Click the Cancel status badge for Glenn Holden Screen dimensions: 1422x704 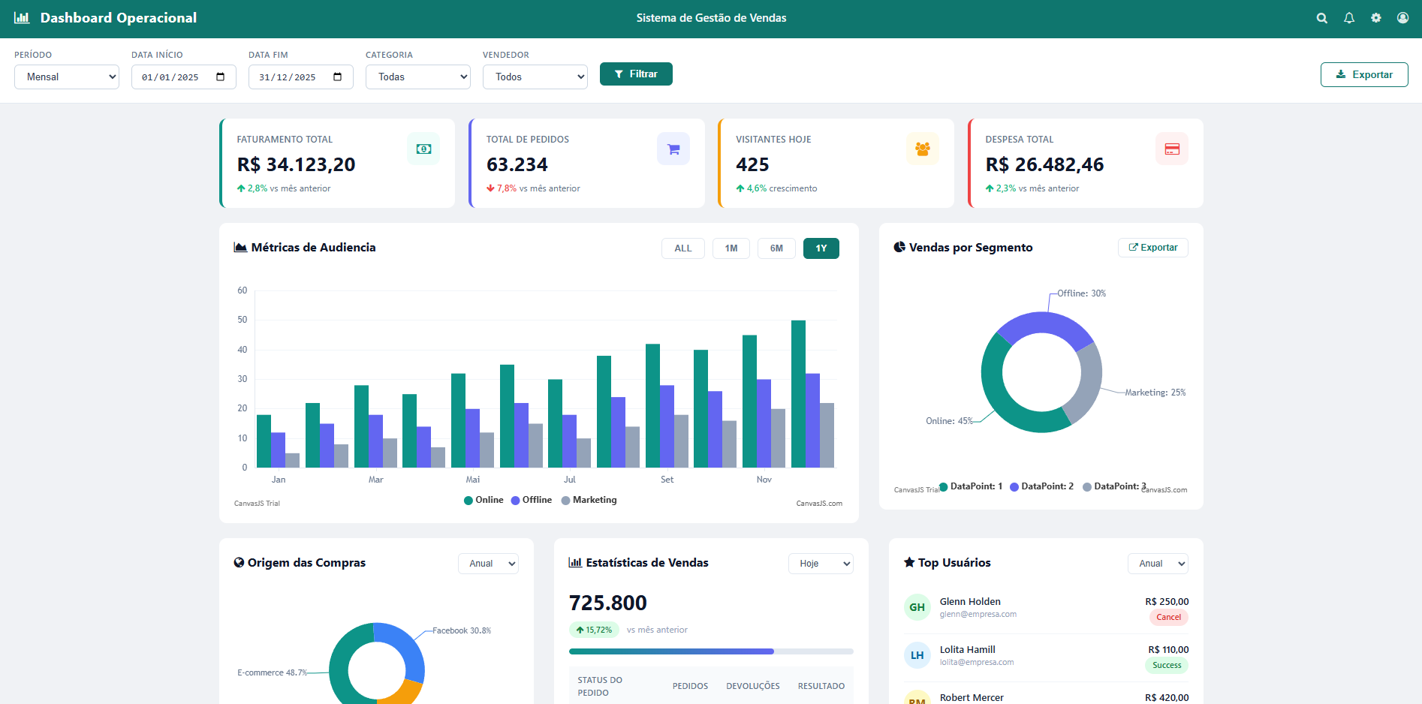(x=1168, y=618)
